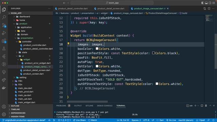
Task: Toggle the Secondary Side Bar layout button
Action: (210, 3)
